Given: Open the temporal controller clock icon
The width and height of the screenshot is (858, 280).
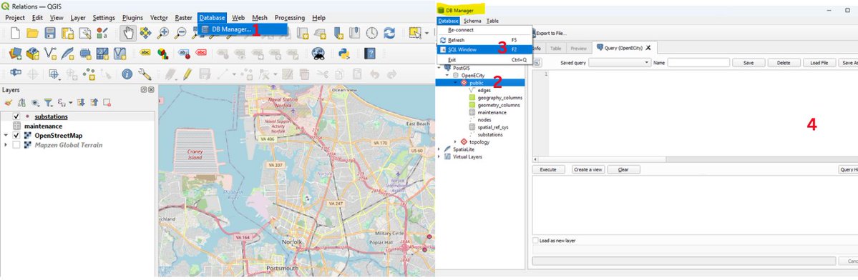Looking at the screenshot, I should 371,33.
